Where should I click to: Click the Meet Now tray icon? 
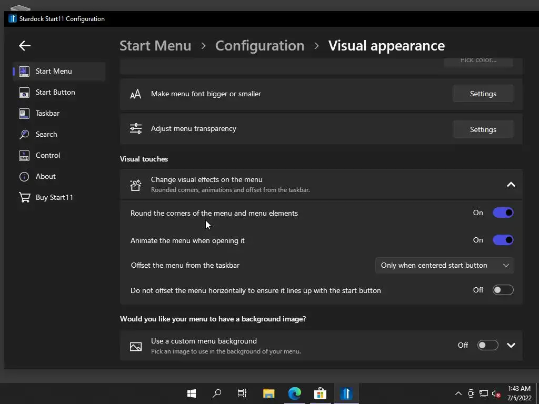coord(471,393)
